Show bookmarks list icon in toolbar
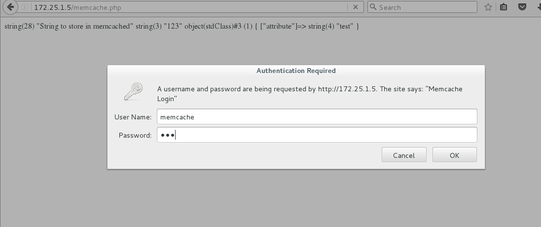541x227 pixels. 504,7
